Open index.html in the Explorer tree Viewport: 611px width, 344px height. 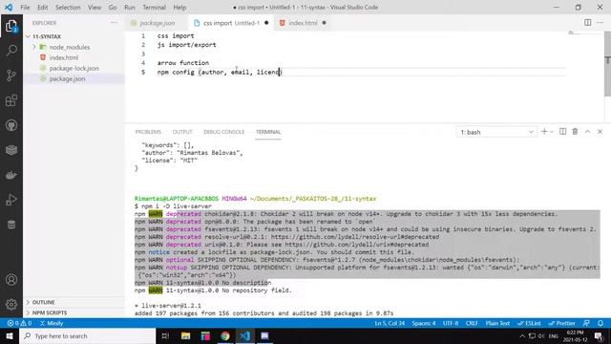pos(64,57)
